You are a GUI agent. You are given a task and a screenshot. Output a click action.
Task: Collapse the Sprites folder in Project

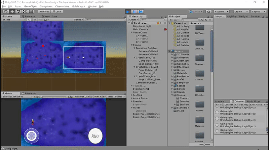172,95
